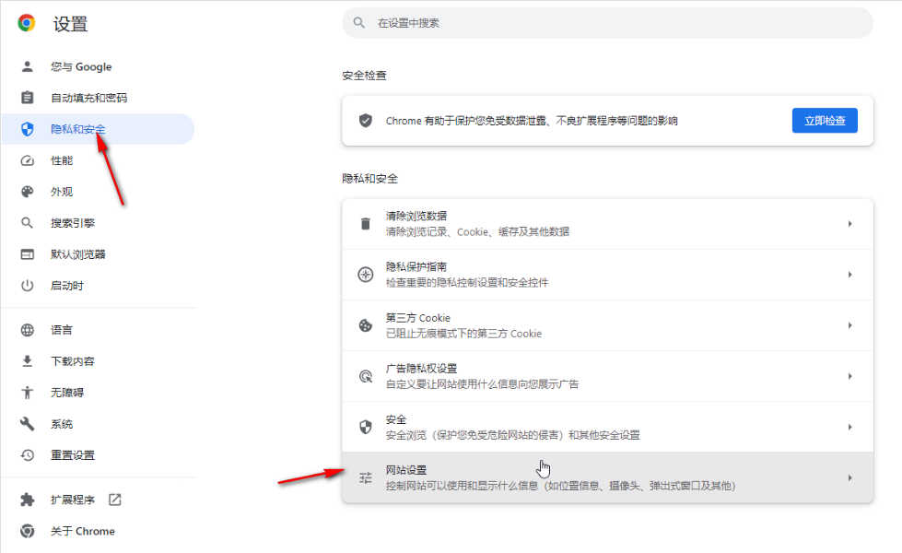
Task: Select 隐私和安全 in the sidebar
Action: (x=78, y=129)
